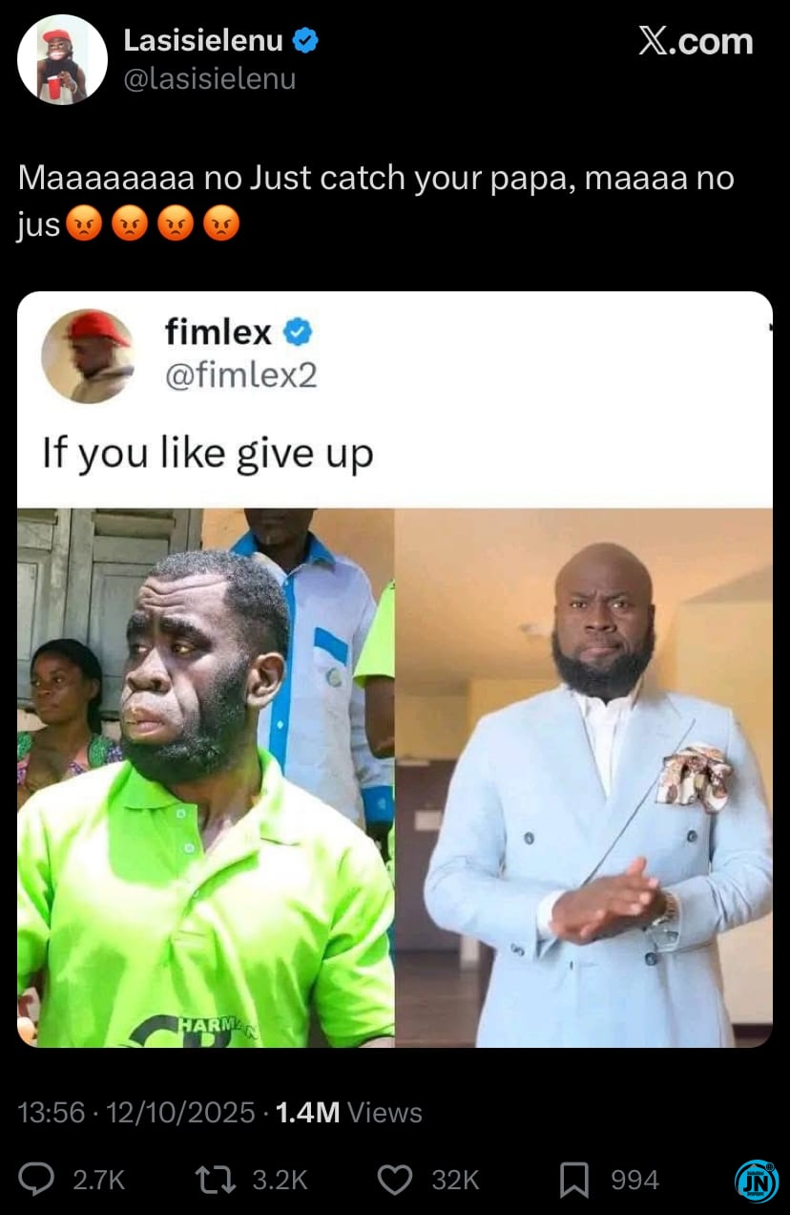This screenshot has width=790, height=1215.
Task: Open the photo of man in blue suit
Action: point(584,778)
